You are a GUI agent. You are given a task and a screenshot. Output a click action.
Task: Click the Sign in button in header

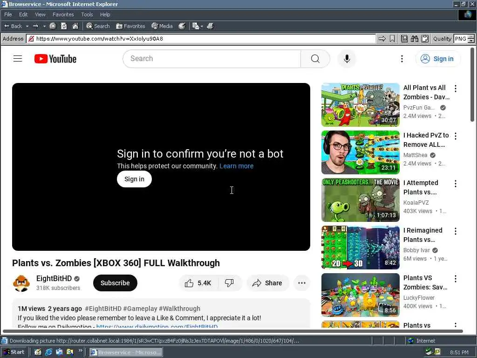click(438, 59)
